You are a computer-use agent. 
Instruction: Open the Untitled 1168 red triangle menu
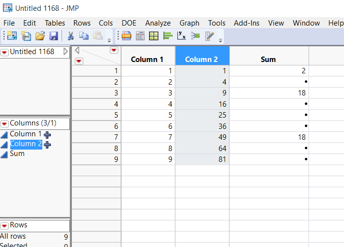(4, 52)
